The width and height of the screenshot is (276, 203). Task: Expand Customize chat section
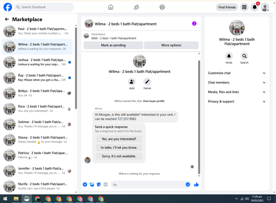[237, 73]
